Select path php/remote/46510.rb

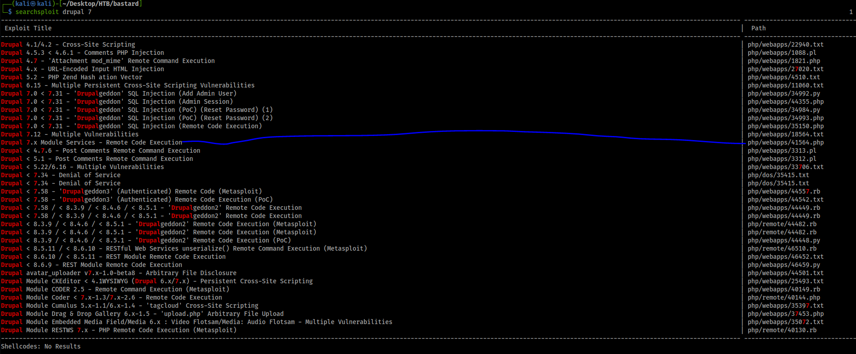click(782, 248)
